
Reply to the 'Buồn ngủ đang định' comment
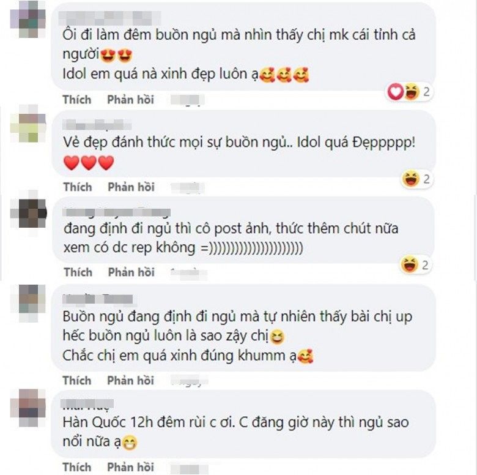[x=130, y=381]
